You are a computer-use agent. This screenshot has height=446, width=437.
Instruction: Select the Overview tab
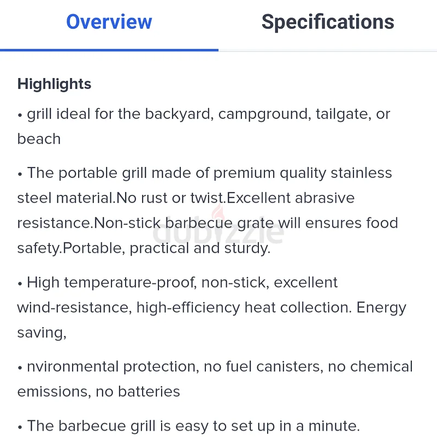tap(109, 22)
